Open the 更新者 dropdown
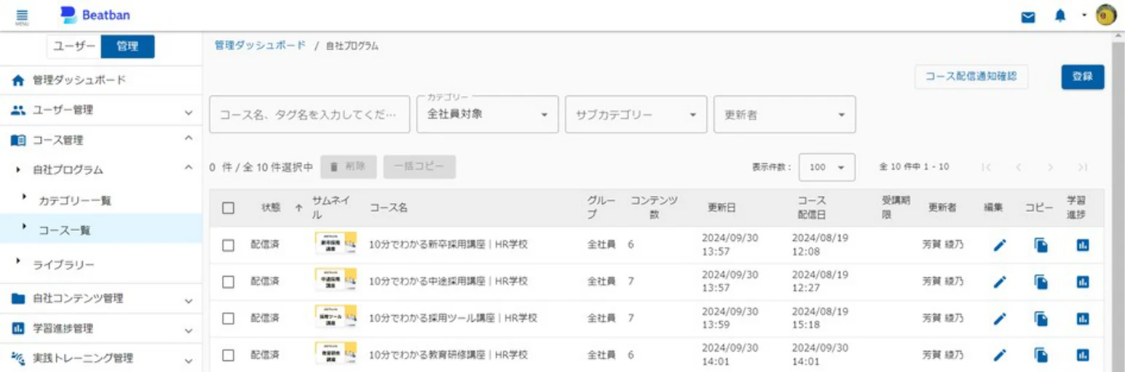The height and width of the screenshot is (372, 1125). 785,114
